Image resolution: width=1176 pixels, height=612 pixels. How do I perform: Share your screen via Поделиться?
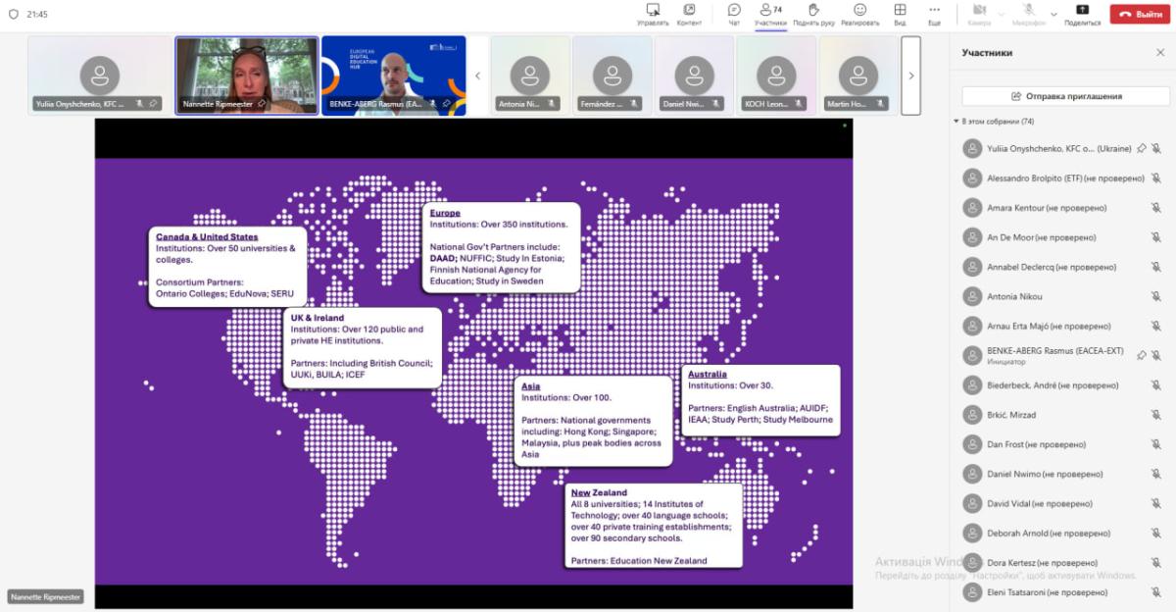1082,14
